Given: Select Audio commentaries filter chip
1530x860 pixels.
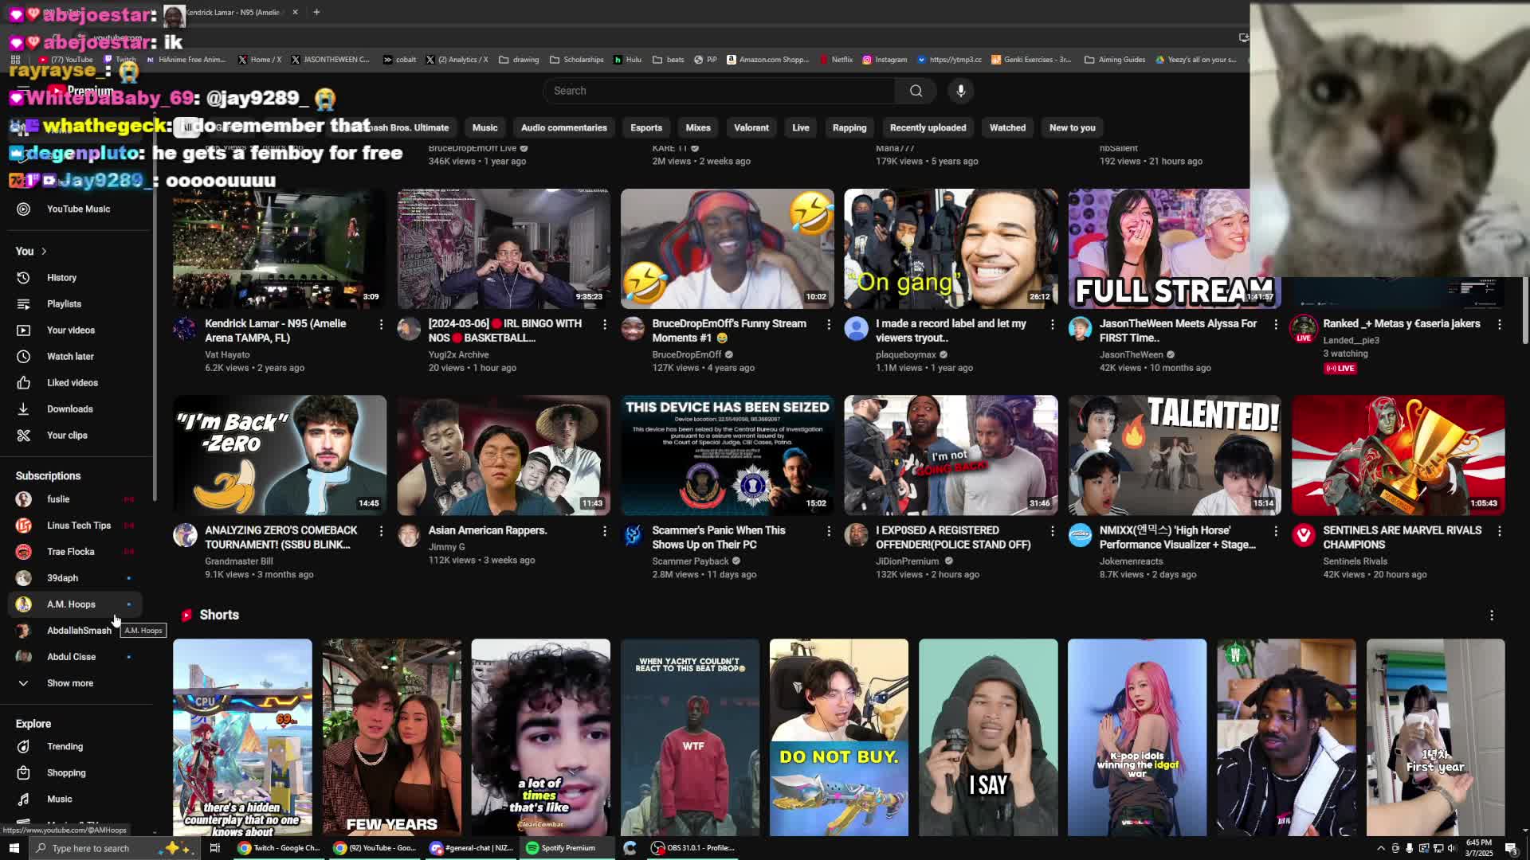Looking at the screenshot, I should coord(563,127).
